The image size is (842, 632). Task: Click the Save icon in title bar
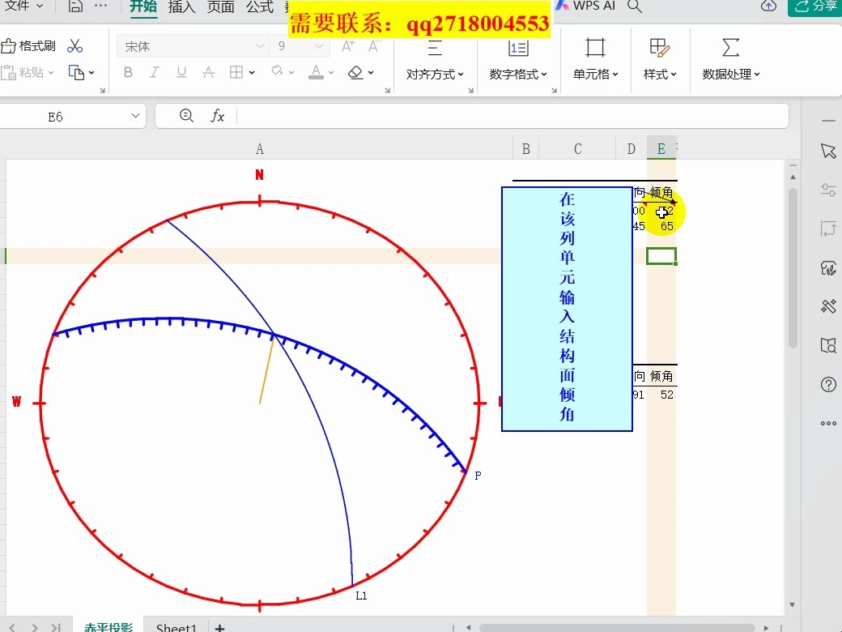click(x=76, y=6)
